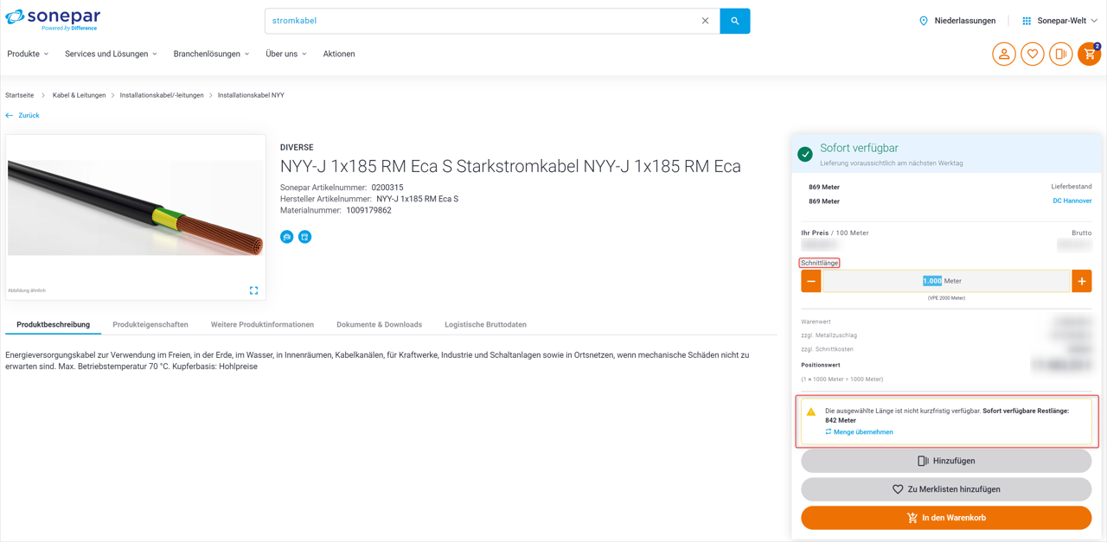The width and height of the screenshot is (1107, 542).
Task: Click Materialnummer value 1009179862
Action: 368,210
